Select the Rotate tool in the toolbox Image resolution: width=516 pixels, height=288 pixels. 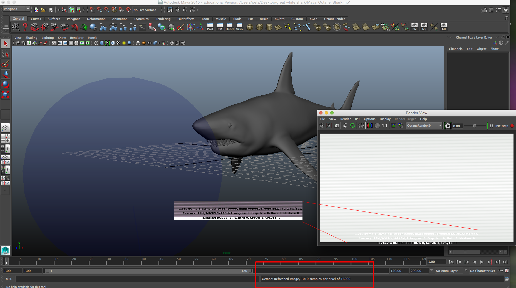point(6,84)
